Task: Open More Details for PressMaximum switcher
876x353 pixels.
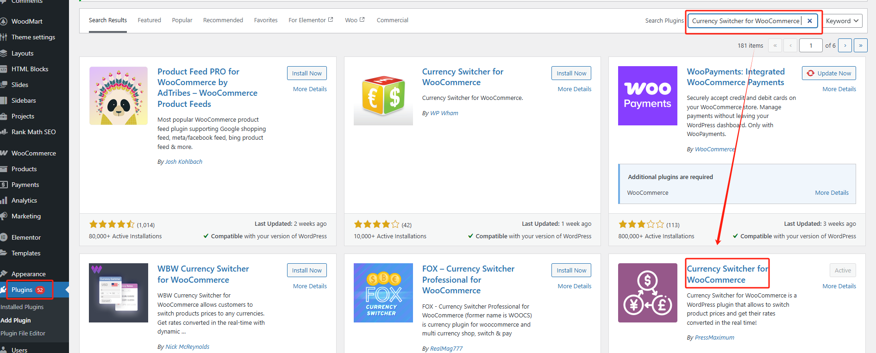Action: point(839,286)
